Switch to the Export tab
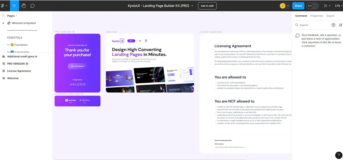 [330, 16]
